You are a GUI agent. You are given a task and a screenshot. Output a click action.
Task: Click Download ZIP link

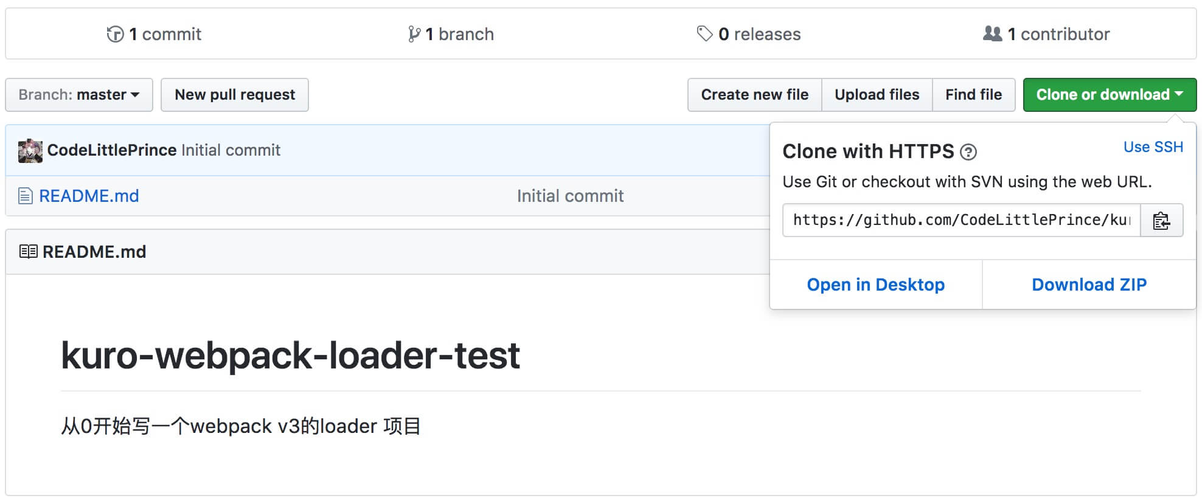[x=1089, y=285]
